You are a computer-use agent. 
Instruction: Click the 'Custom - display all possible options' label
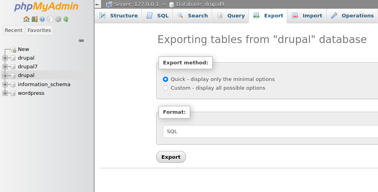pyautogui.click(x=218, y=88)
